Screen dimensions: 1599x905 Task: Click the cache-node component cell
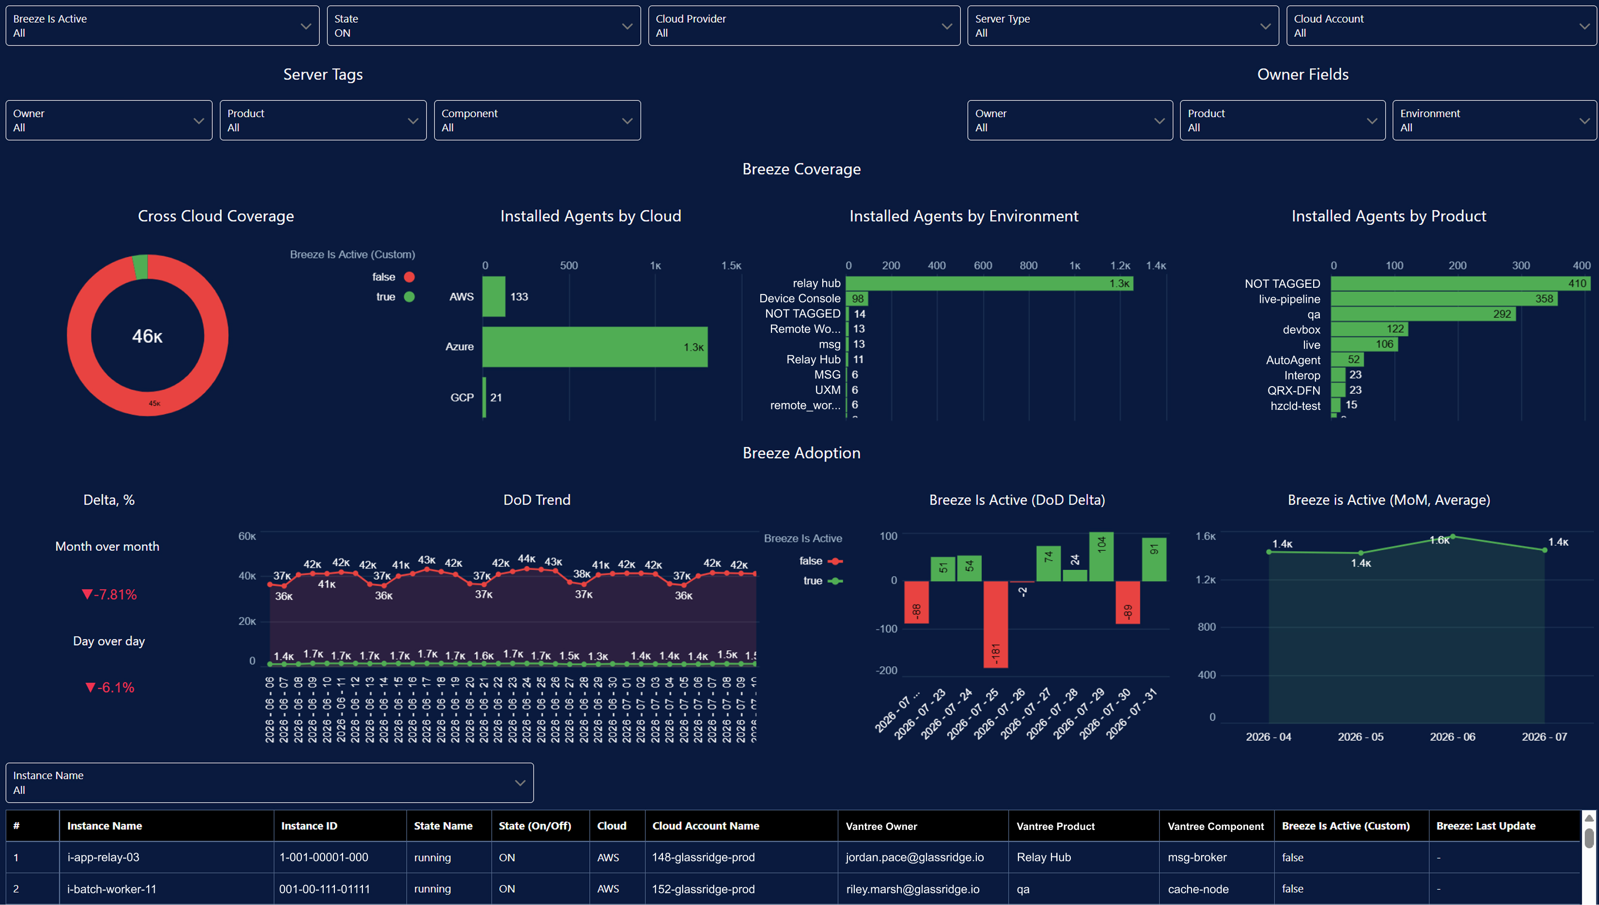pos(1217,889)
